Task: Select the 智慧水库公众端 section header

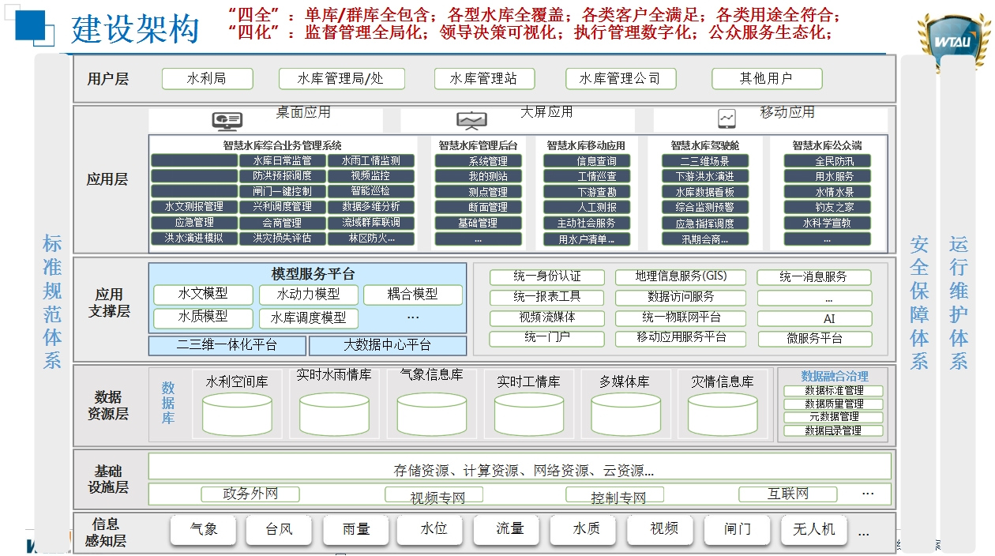Action: [827, 145]
